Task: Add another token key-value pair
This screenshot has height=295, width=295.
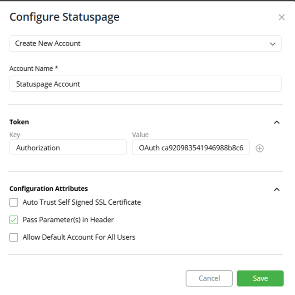Action: pos(260,148)
